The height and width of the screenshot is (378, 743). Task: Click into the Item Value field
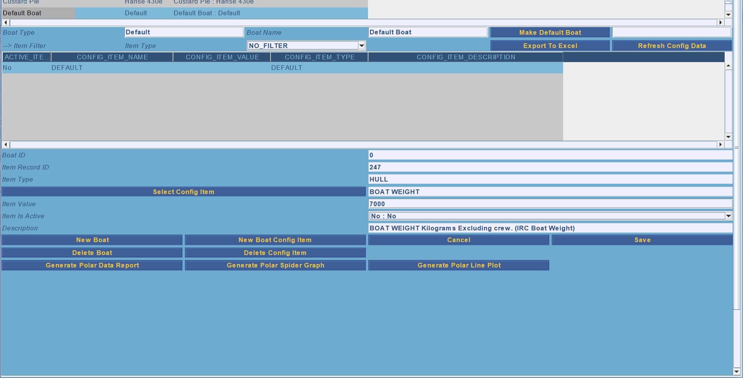click(550, 204)
